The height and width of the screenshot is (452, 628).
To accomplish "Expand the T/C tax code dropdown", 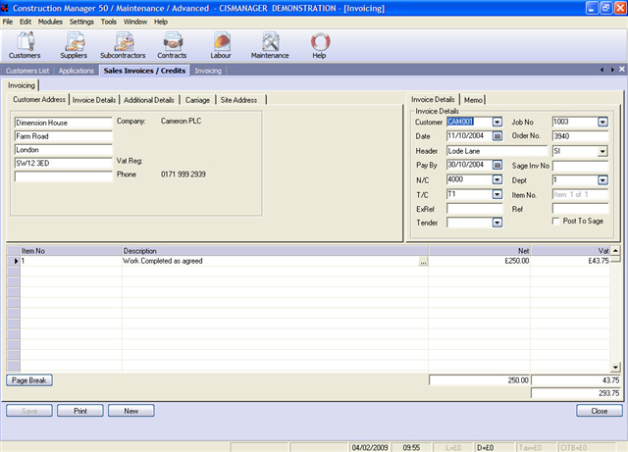I will coord(497,194).
